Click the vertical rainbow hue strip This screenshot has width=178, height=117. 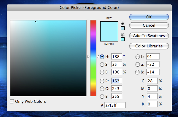point(93,58)
